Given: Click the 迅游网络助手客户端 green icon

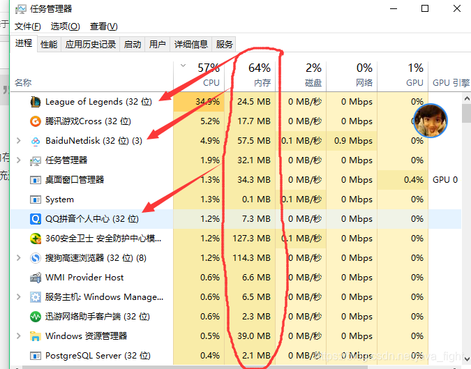Looking at the screenshot, I should coord(36,317).
